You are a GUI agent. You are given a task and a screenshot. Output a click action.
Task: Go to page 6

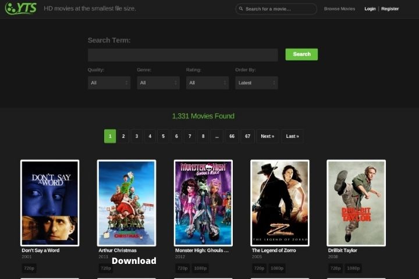176,136
